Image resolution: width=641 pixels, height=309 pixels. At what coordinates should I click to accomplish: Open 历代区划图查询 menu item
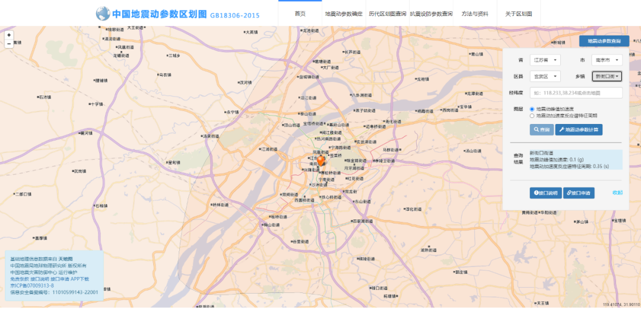[387, 14]
